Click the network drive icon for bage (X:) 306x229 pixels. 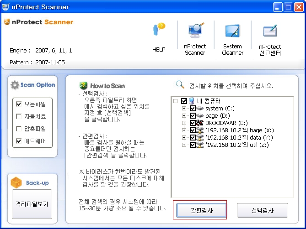[x=200, y=130]
